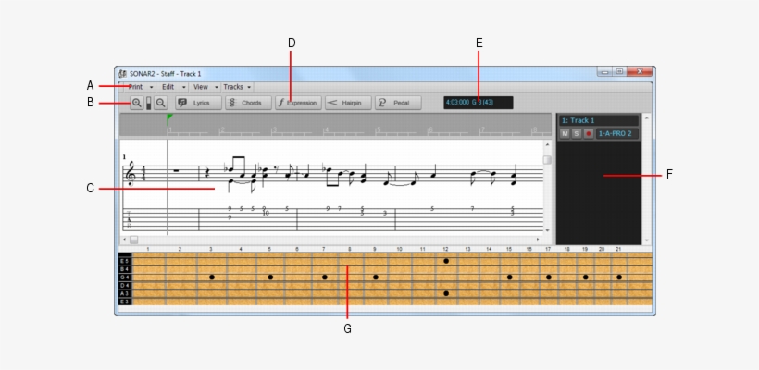Click the fretboard dot at fret 5
This screenshot has width=759, height=370.
(270, 277)
